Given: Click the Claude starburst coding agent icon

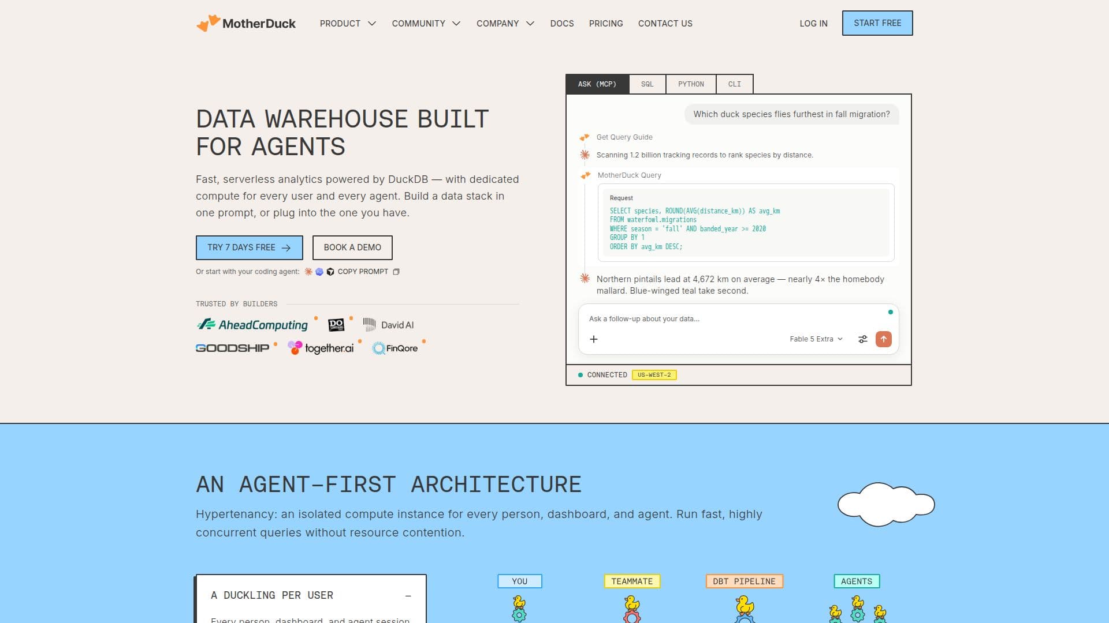Looking at the screenshot, I should pos(308,272).
